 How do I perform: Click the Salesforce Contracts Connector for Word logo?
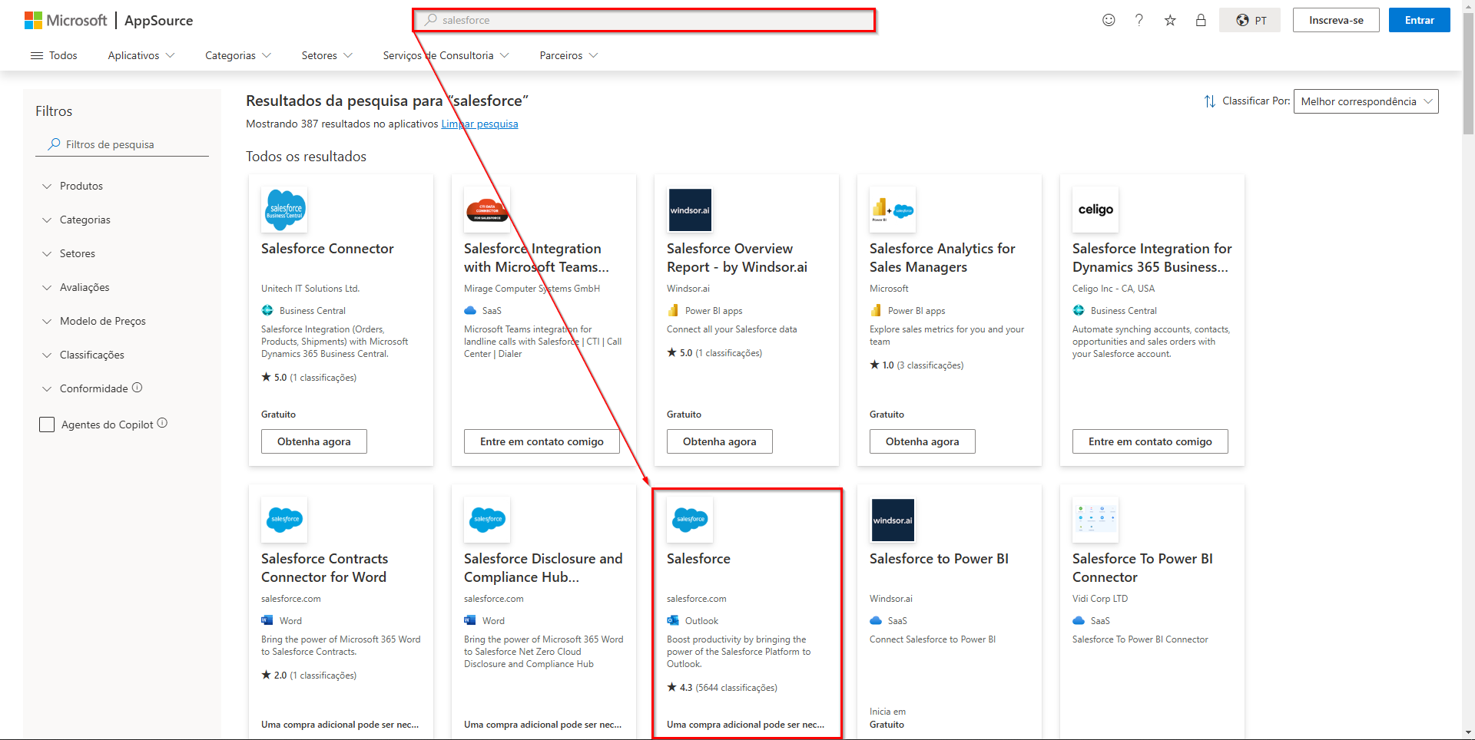[285, 520]
